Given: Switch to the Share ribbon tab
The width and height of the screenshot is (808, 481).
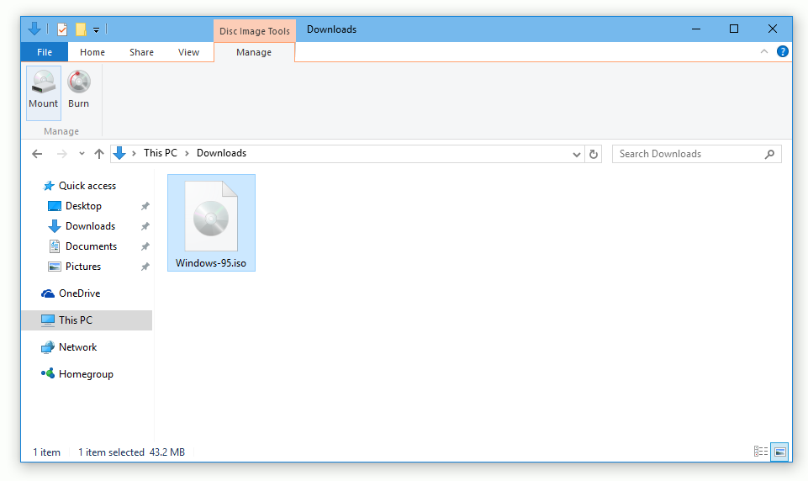Looking at the screenshot, I should (x=141, y=52).
